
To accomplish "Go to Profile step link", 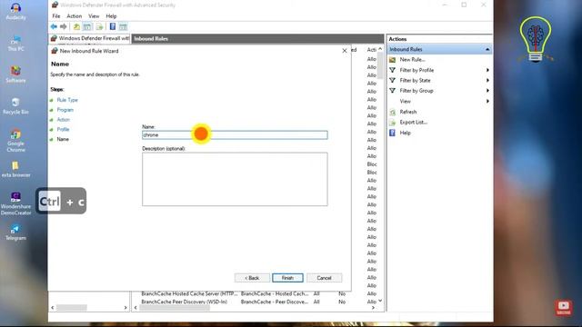I will click(63, 129).
